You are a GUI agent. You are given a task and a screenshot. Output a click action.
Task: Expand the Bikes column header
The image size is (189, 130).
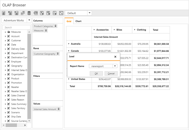click(114, 30)
